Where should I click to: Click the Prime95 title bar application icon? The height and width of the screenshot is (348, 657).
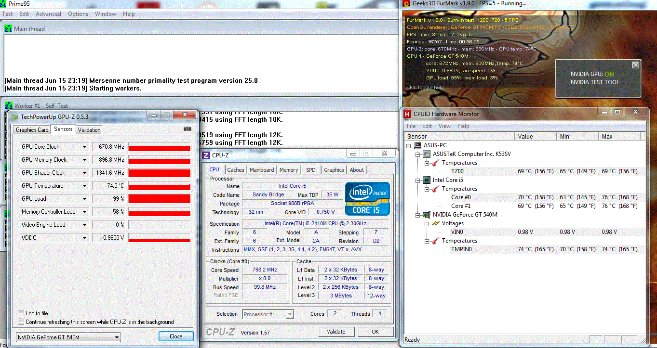(x=4, y=4)
